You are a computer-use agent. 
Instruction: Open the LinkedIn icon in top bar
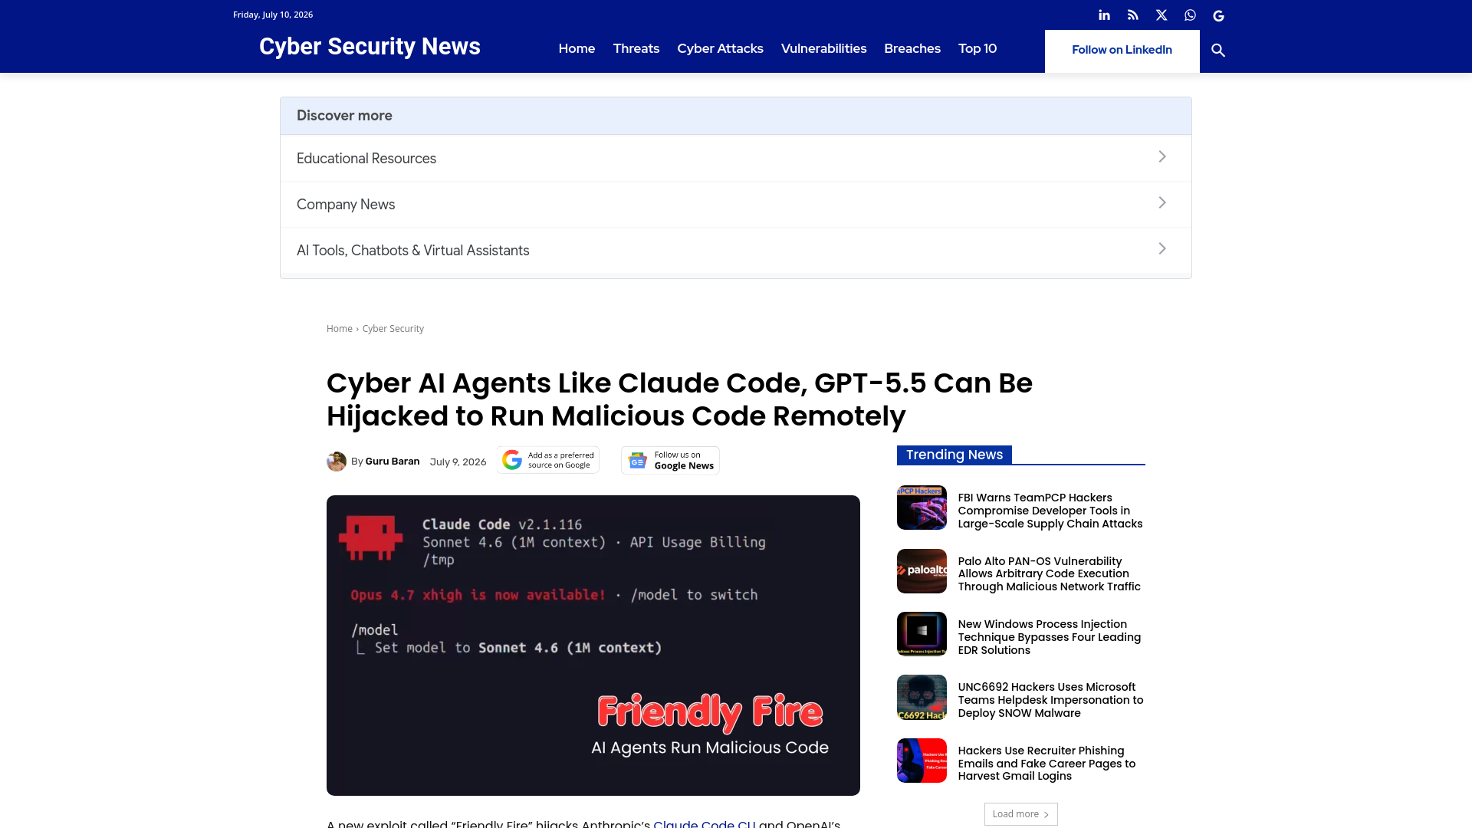pyautogui.click(x=1104, y=15)
